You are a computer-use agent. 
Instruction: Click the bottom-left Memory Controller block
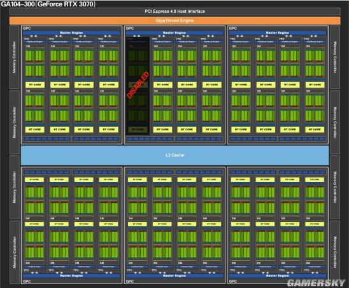click(15, 252)
